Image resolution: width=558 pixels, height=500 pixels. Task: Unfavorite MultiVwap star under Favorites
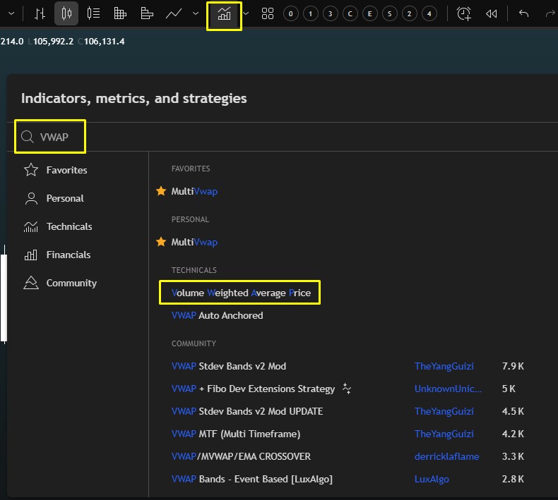coord(161,191)
